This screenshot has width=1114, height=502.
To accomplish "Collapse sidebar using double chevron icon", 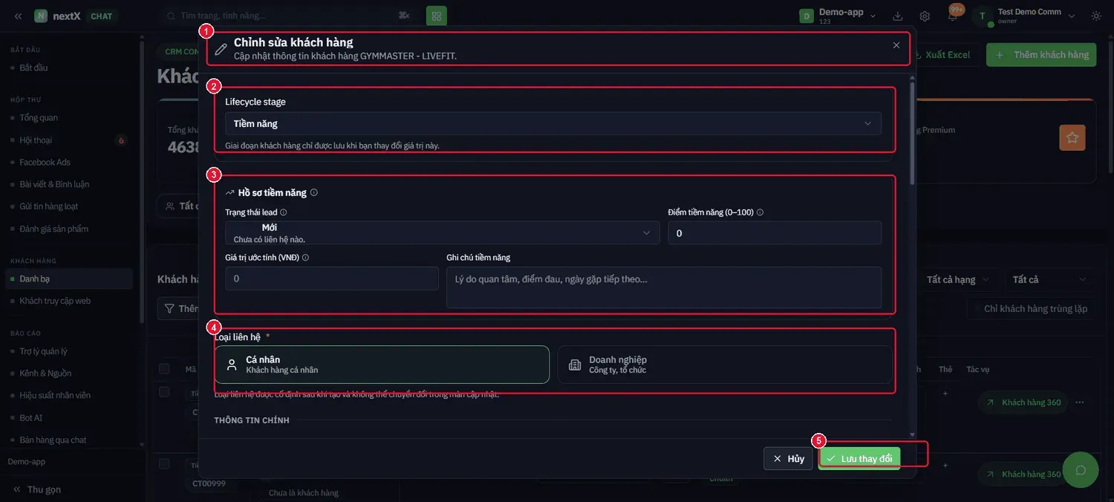I will pos(18,16).
